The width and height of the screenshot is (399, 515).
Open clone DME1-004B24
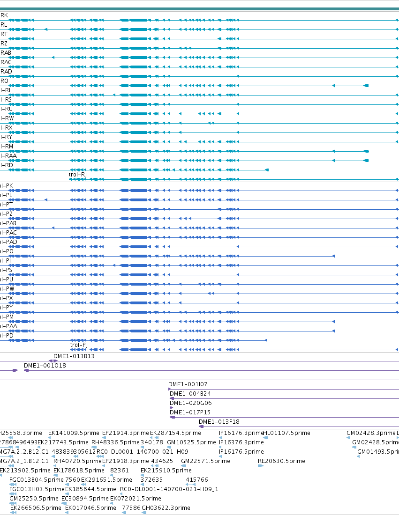(190, 393)
